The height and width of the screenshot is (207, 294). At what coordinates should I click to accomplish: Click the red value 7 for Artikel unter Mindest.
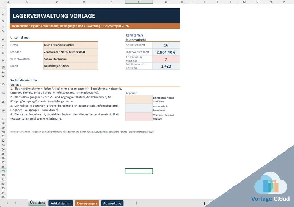coord(166,59)
